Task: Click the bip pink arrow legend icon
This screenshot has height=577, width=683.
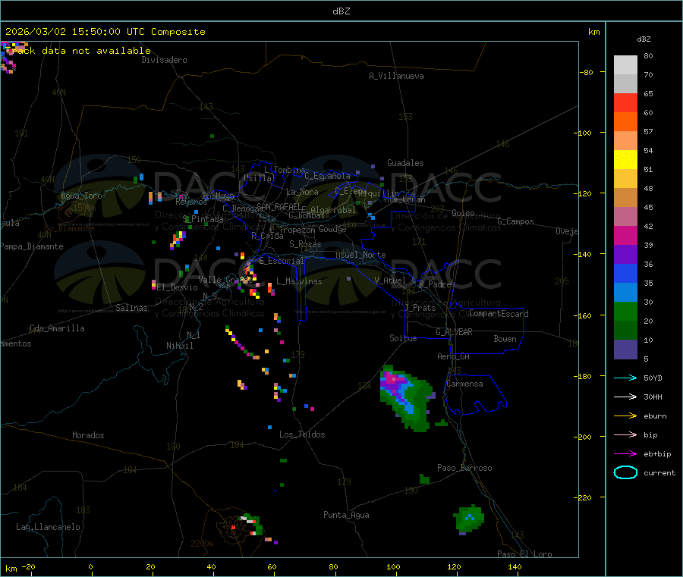Action: (625, 434)
